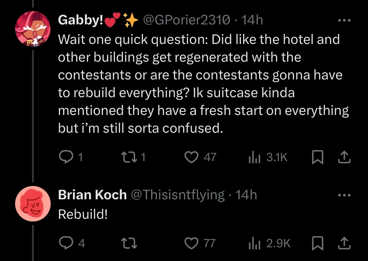Image resolution: width=368 pixels, height=261 pixels.
Task: Open Brian Koch's profile avatar
Action: pos(32,204)
